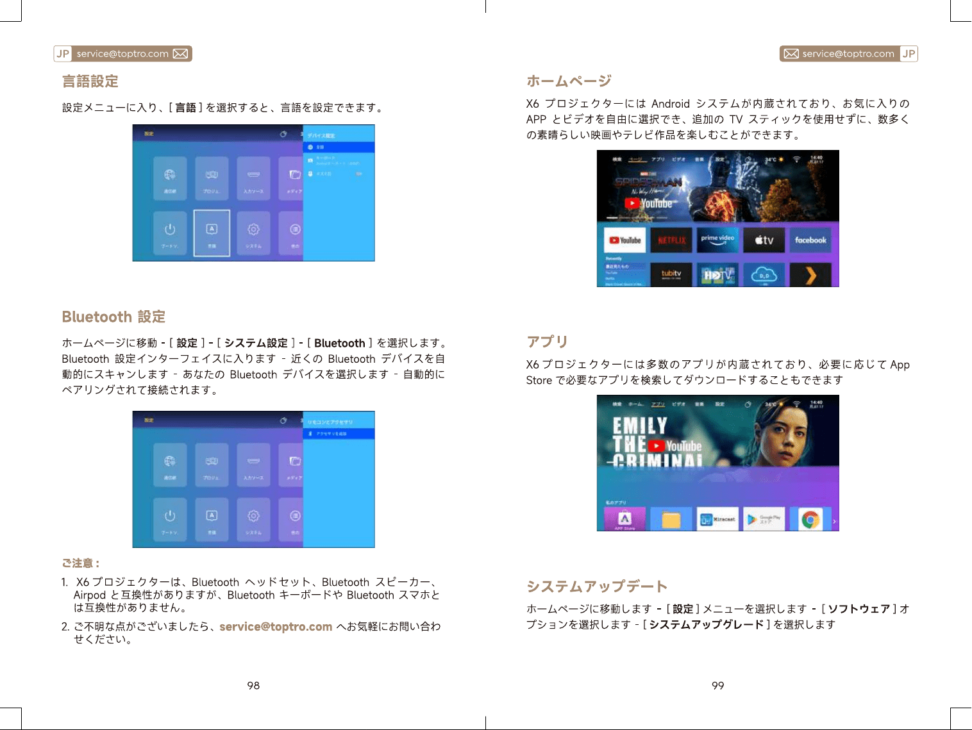Click the page number 98
The width and height of the screenshot is (972, 730).
click(x=253, y=686)
